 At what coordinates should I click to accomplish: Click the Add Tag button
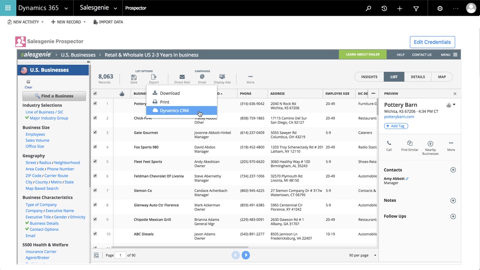click(x=396, y=126)
